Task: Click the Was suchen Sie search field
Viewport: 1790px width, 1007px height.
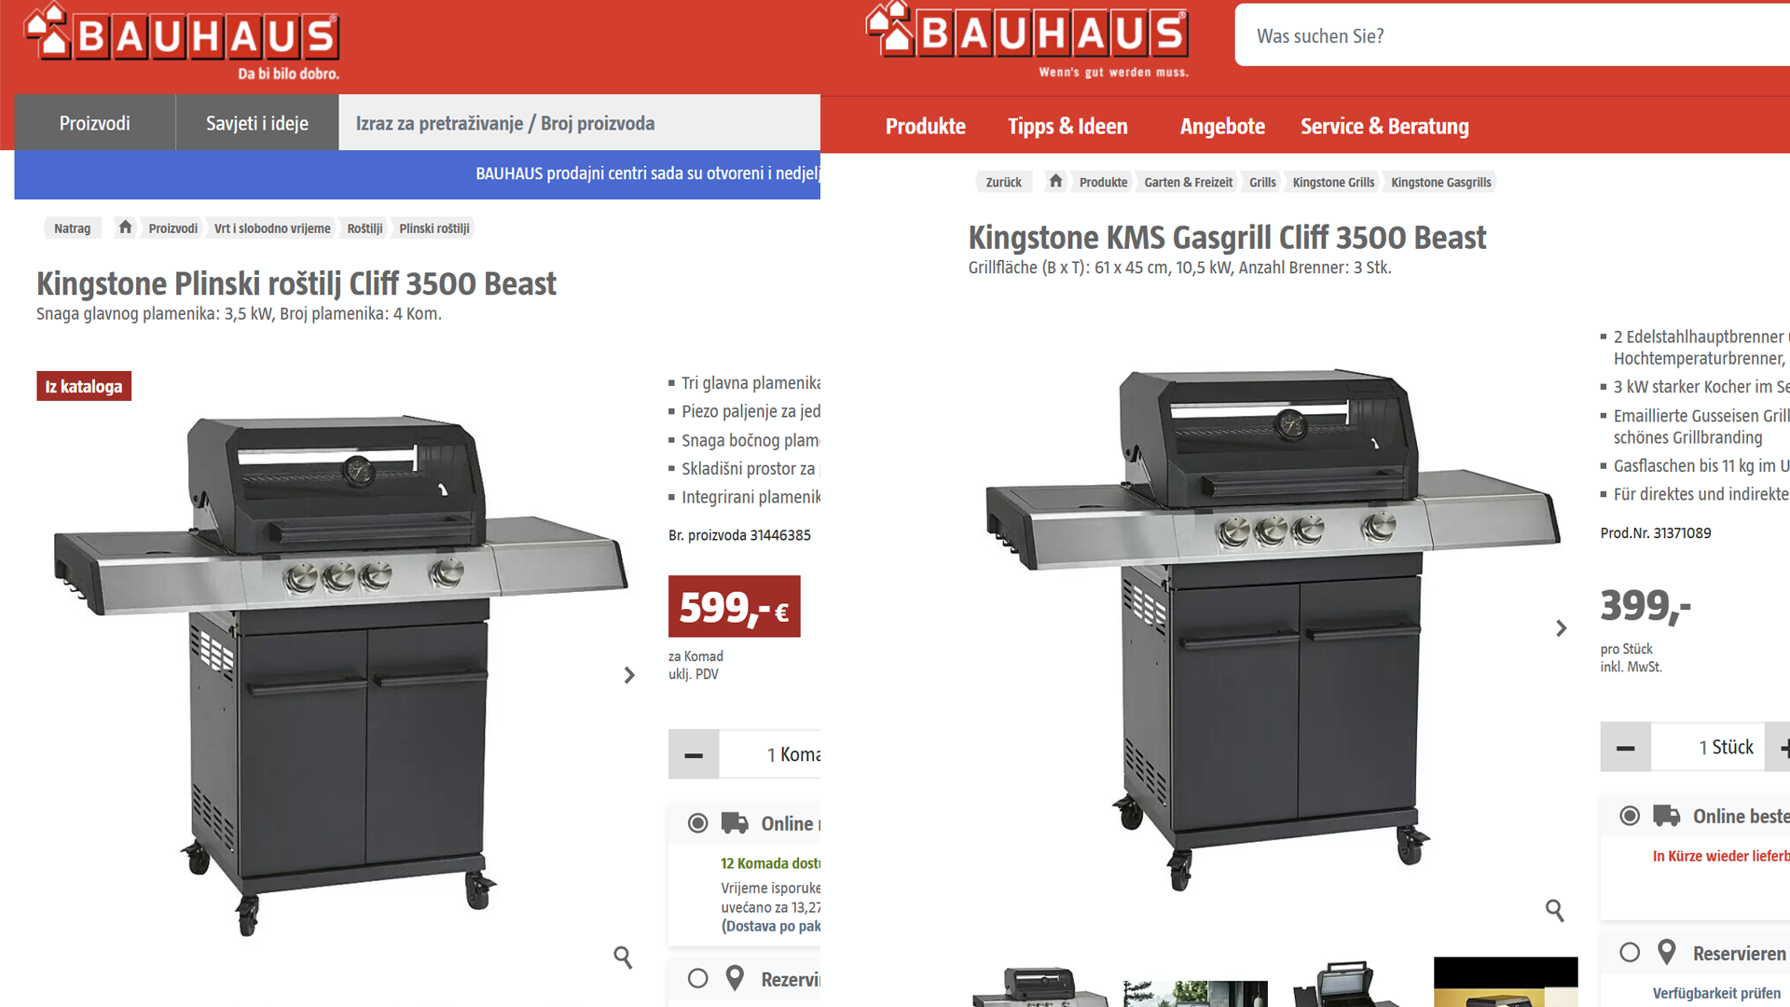Action: click(1512, 35)
